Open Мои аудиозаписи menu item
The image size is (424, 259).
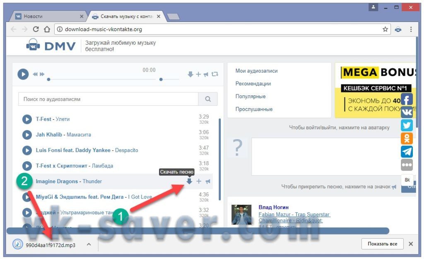pyautogui.click(x=256, y=71)
